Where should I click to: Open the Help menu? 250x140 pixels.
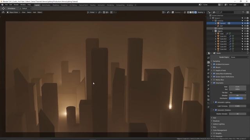click(x=29, y=5)
